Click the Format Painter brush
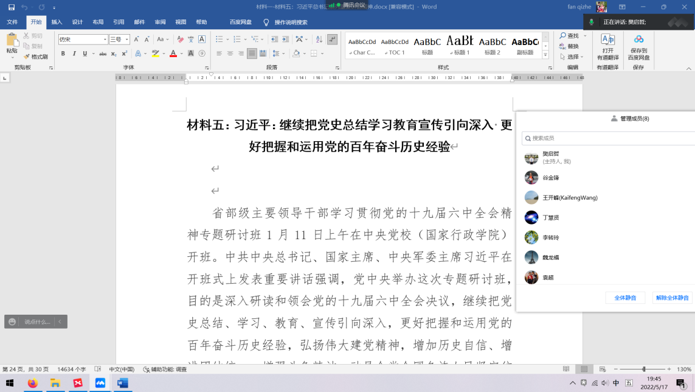This screenshot has height=392, width=695. tap(36, 57)
